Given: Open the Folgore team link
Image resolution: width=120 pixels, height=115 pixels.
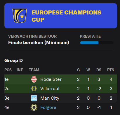Looking at the screenshot, I should pos(48,107).
